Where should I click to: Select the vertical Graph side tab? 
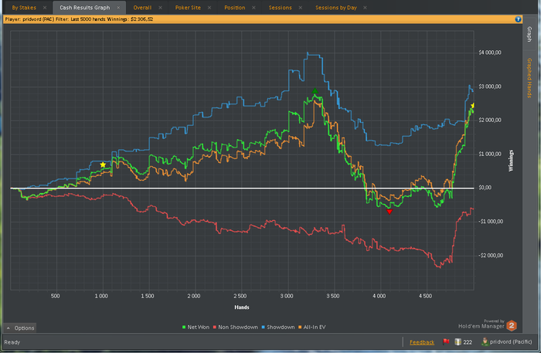click(x=529, y=34)
